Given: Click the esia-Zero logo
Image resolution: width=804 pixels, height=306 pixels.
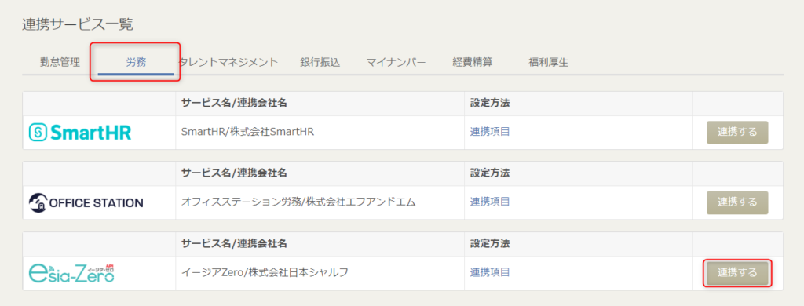Looking at the screenshot, I should pyautogui.click(x=71, y=273).
